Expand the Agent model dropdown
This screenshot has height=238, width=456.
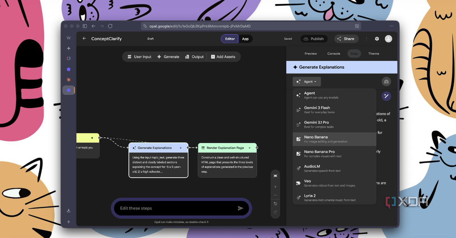pyautogui.click(x=307, y=82)
